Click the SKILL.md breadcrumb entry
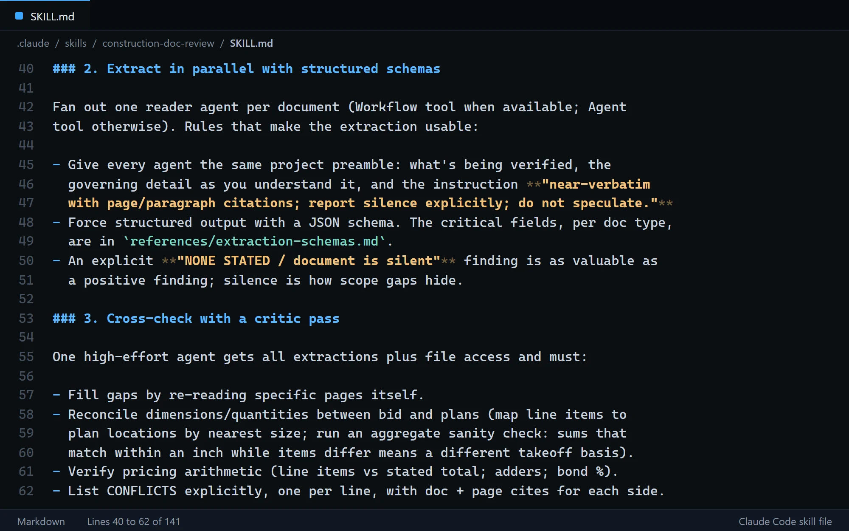 tap(251, 43)
